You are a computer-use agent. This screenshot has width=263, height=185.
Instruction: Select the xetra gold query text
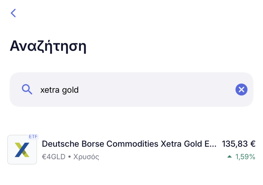[x=60, y=90]
